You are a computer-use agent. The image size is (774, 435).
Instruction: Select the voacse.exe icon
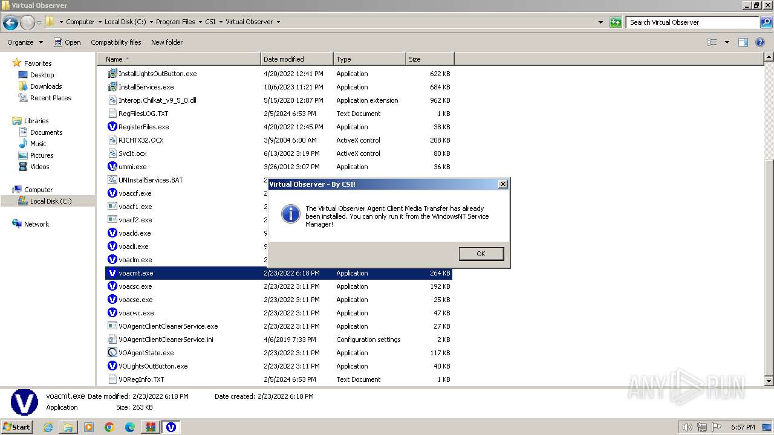click(x=112, y=300)
